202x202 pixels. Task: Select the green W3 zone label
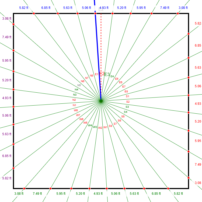click(95, 127)
